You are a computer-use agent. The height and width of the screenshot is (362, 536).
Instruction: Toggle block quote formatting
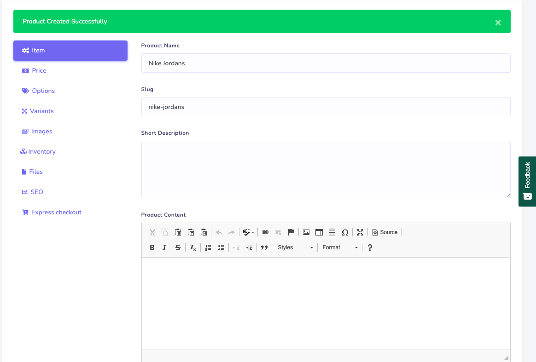(x=264, y=247)
